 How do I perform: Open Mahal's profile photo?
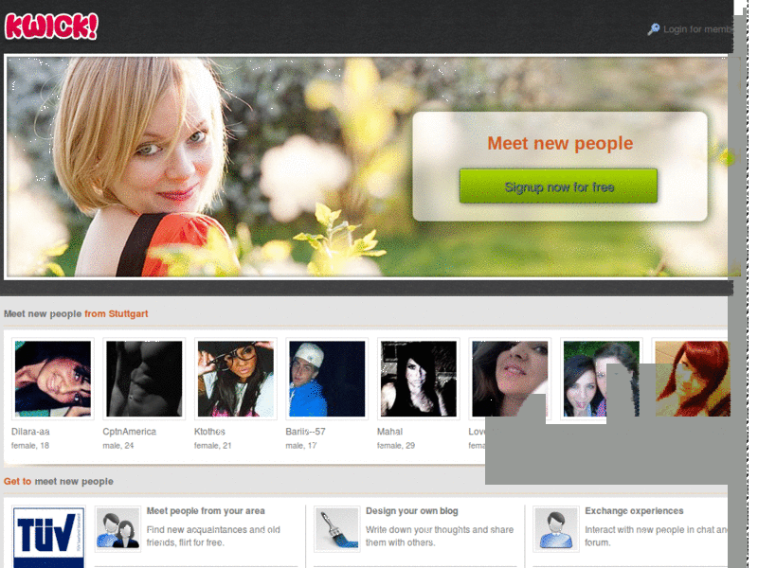[418, 379]
